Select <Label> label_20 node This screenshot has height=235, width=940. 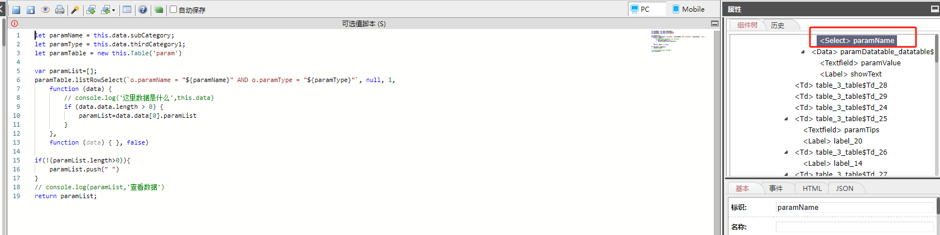point(833,141)
